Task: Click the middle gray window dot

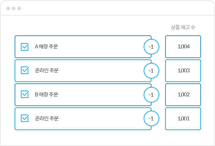Action: pos(14,8)
